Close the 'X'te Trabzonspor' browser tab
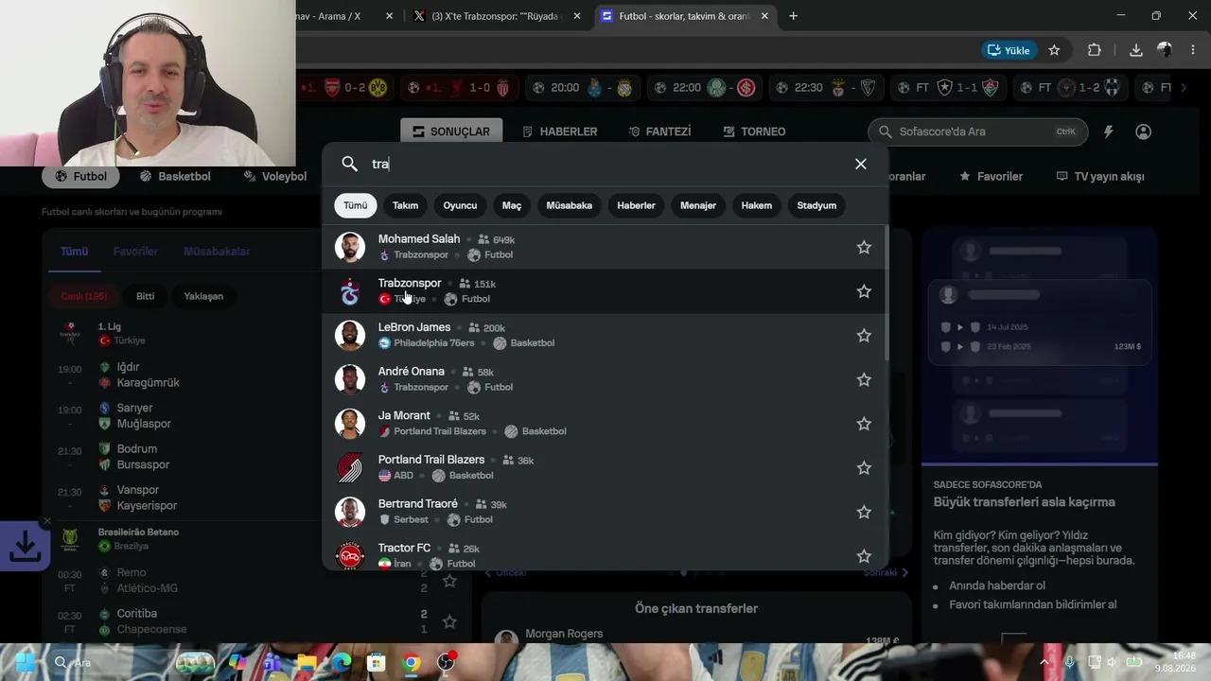The height and width of the screenshot is (681, 1211). click(577, 16)
